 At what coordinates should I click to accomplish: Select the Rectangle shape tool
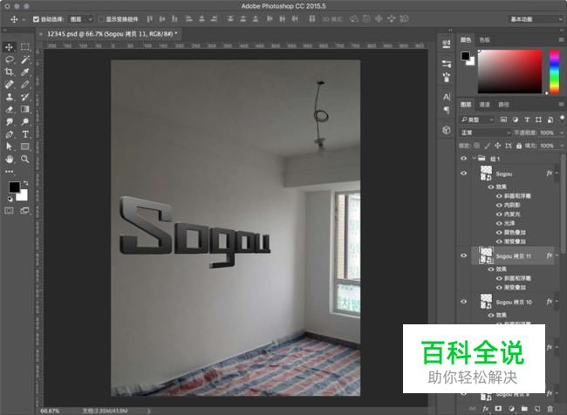[25, 146]
